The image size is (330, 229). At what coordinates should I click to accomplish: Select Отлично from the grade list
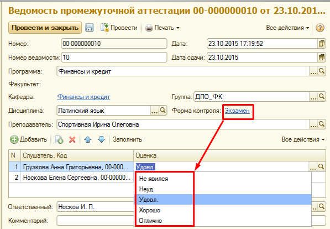point(150,221)
